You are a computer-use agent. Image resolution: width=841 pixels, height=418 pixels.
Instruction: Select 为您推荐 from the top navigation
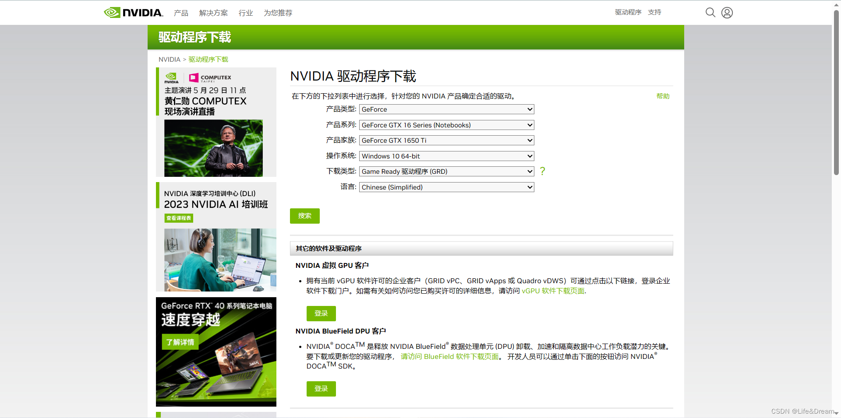[277, 13]
